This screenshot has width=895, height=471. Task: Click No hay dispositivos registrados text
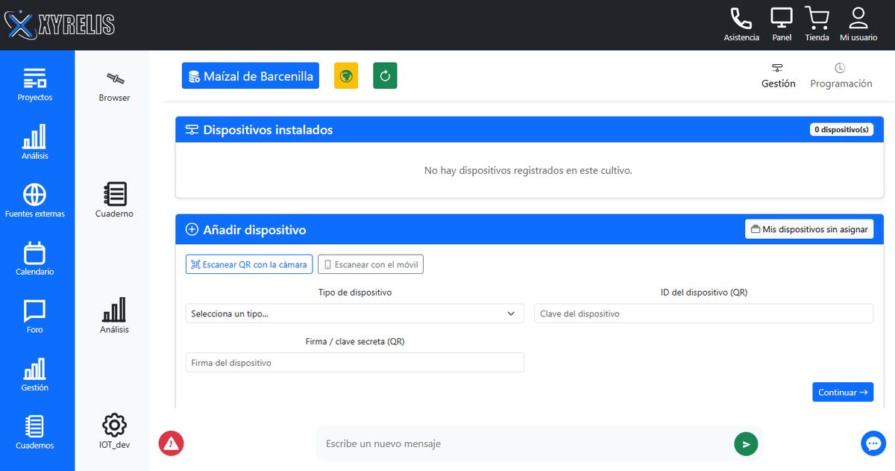pyautogui.click(x=528, y=170)
